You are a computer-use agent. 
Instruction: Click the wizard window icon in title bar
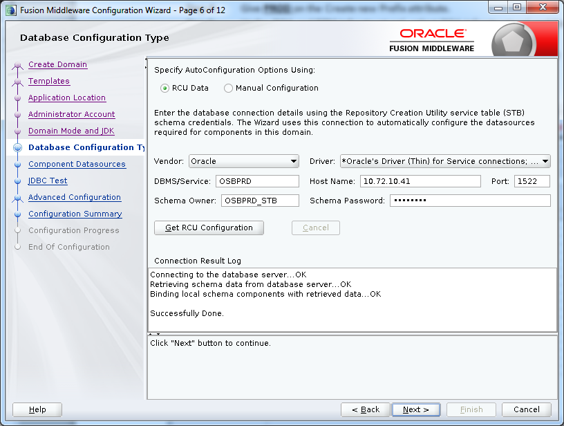tap(11, 10)
